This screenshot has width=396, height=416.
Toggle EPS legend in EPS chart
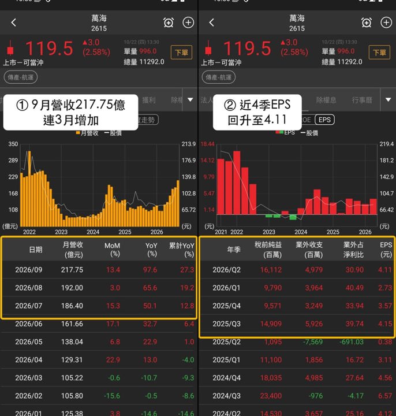tap(285, 132)
